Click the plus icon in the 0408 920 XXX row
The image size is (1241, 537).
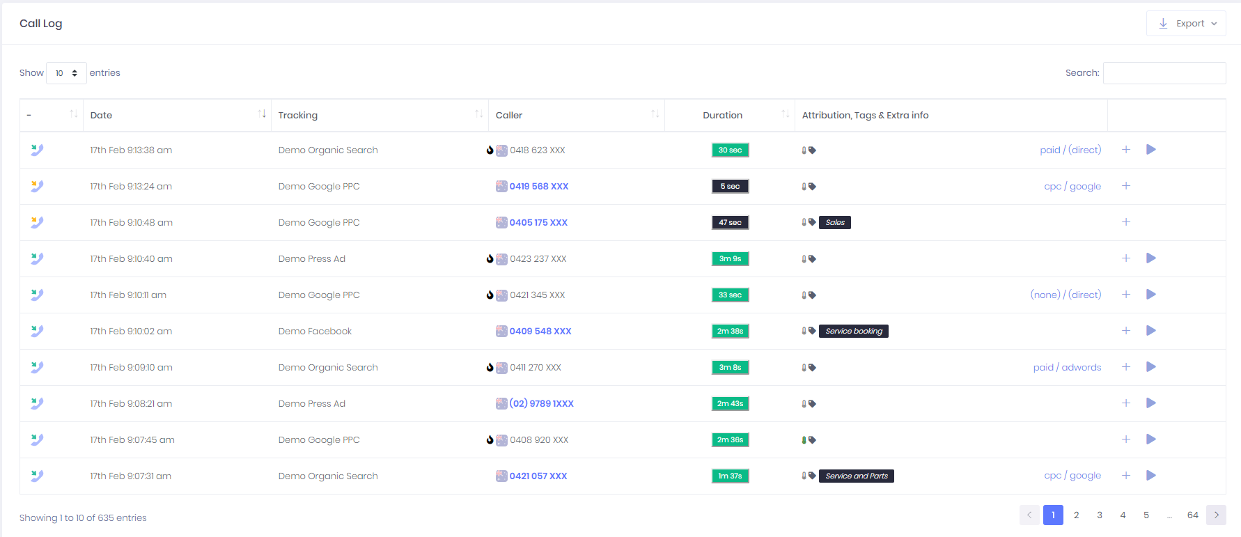[1126, 439]
